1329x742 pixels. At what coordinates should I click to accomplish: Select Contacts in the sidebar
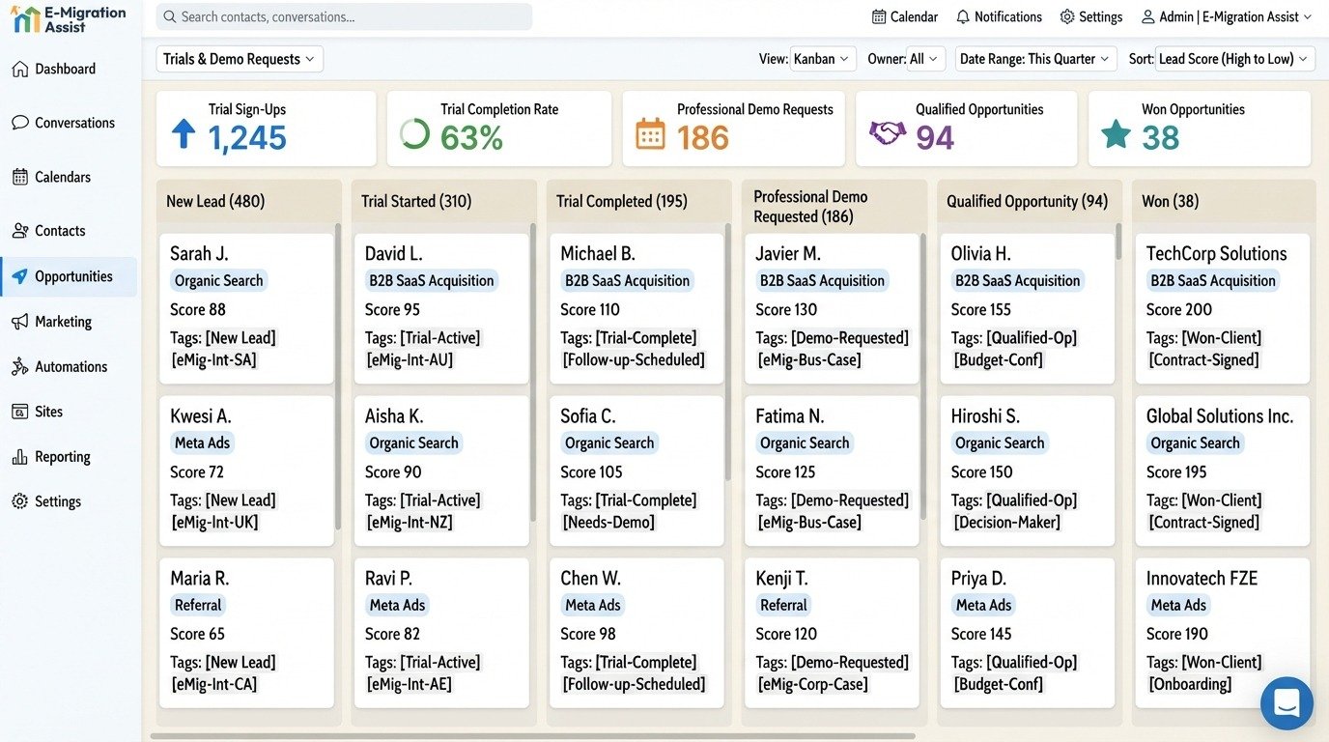(69, 231)
